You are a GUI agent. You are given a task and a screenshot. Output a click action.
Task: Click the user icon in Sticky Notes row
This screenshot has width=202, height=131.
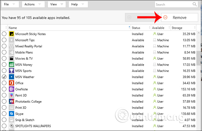(155, 34)
